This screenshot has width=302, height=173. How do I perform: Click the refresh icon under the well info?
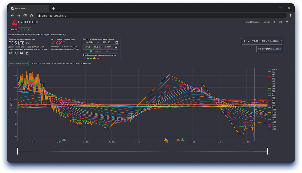click(16, 53)
